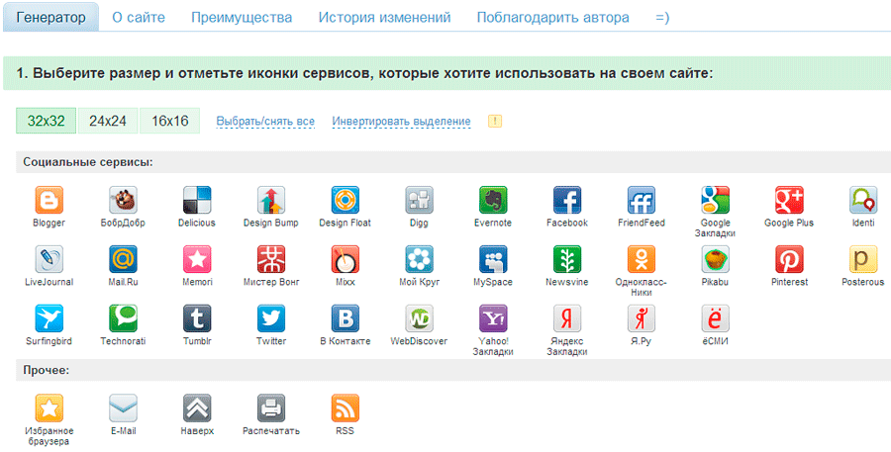
Task: Choose the Pinterest icon
Action: pyautogui.click(x=789, y=259)
